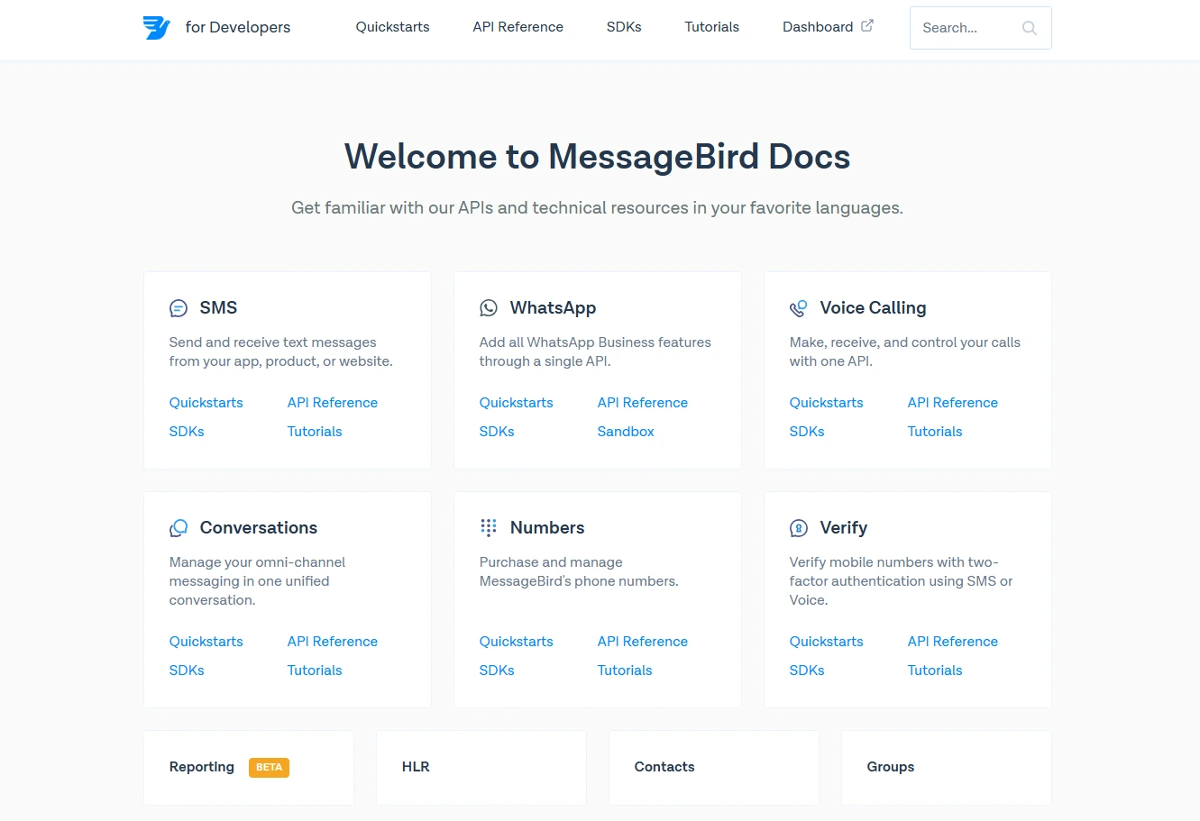Open SMS API Reference link
The width and height of the screenshot is (1200, 821).
tap(333, 403)
